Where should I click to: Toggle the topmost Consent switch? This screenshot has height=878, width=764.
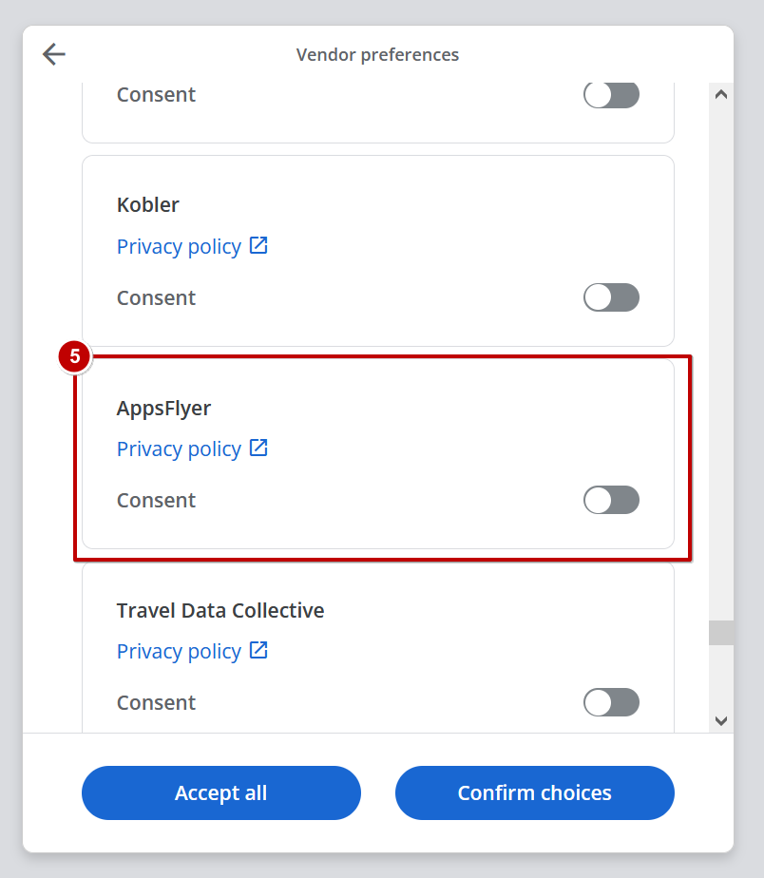tap(611, 94)
